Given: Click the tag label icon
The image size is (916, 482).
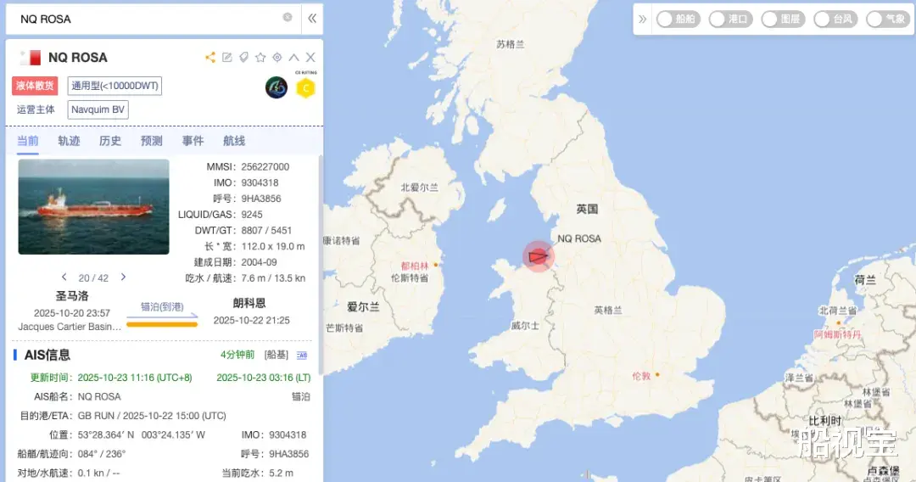Looking at the screenshot, I should point(243,57).
